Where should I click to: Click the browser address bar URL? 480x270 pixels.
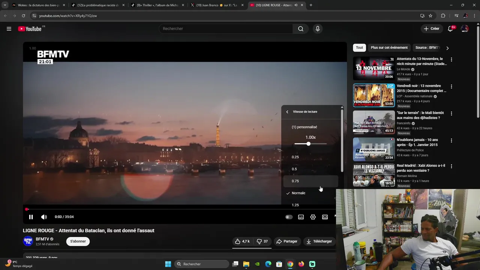(x=68, y=16)
